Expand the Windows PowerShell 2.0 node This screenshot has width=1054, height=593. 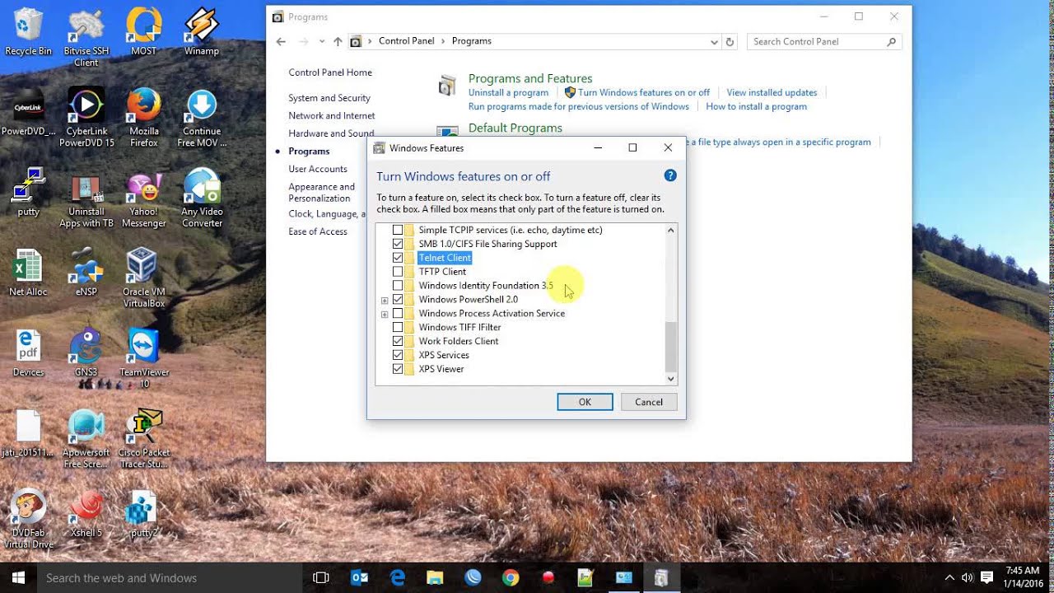point(385,301)
